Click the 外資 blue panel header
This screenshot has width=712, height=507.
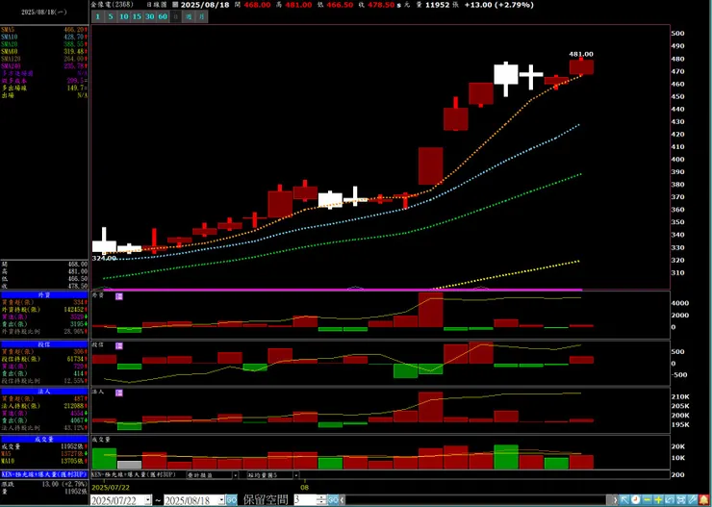[44, 295]
